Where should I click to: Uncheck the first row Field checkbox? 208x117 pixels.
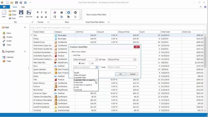coord(100,59)
